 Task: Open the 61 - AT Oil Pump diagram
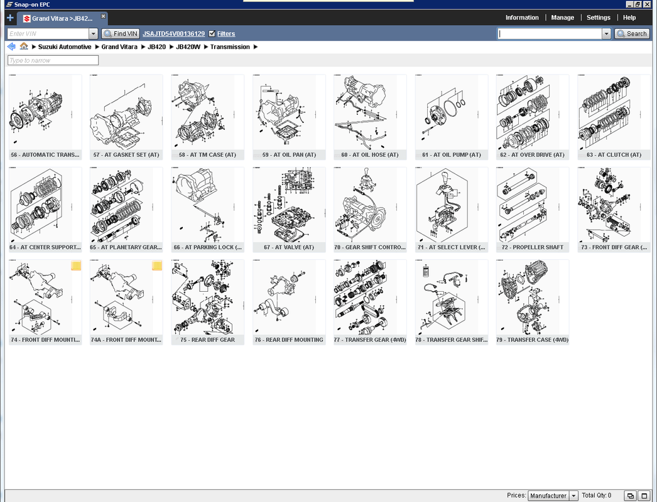(x=451, y=117)
